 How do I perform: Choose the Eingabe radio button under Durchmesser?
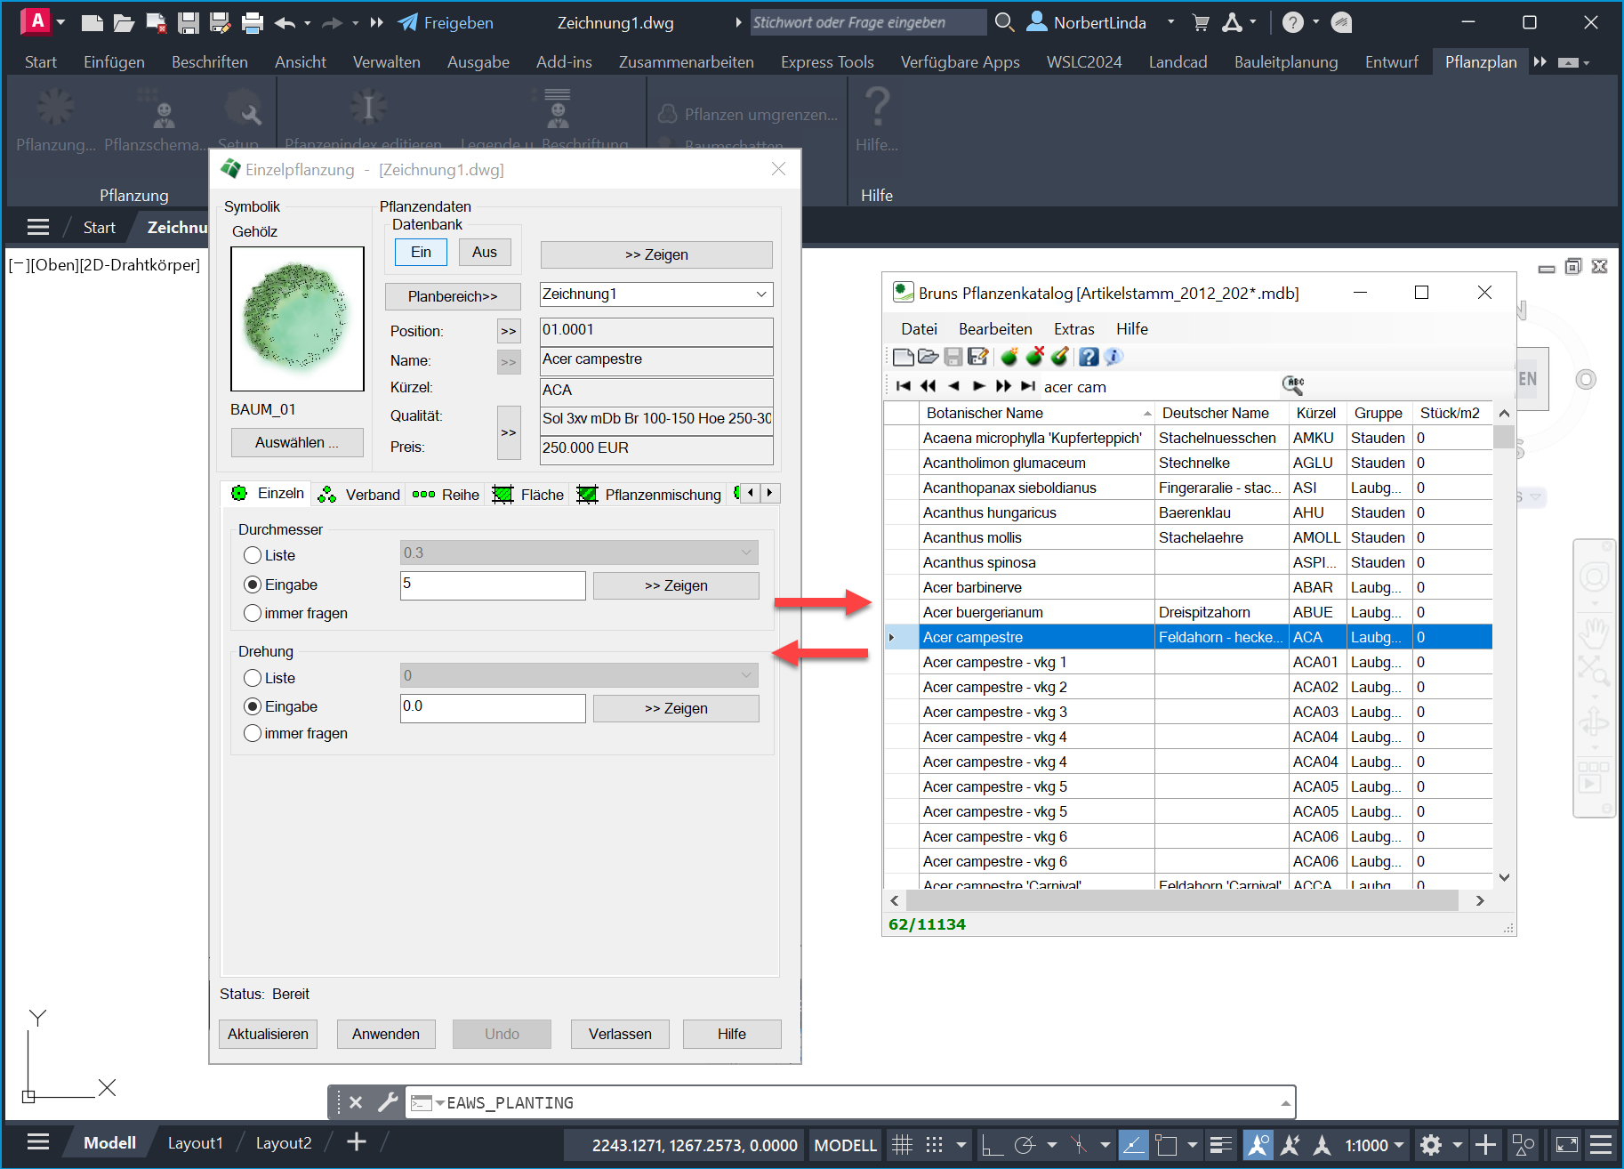tap(253, 585)
